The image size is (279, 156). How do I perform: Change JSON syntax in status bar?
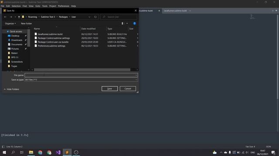tap(269, 146)
